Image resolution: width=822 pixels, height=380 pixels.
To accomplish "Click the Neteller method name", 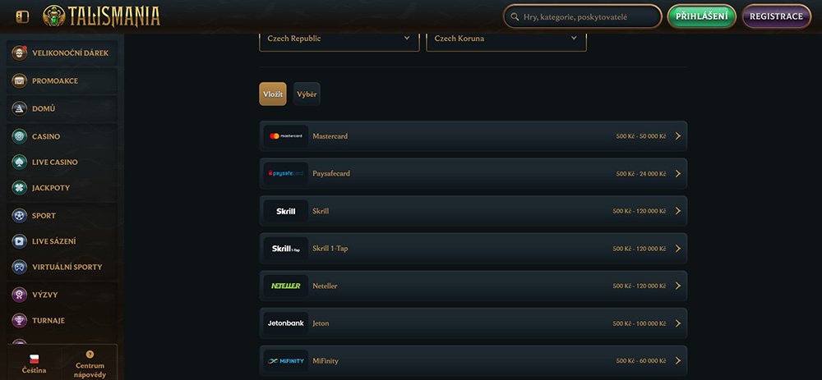I will [325, 286].
